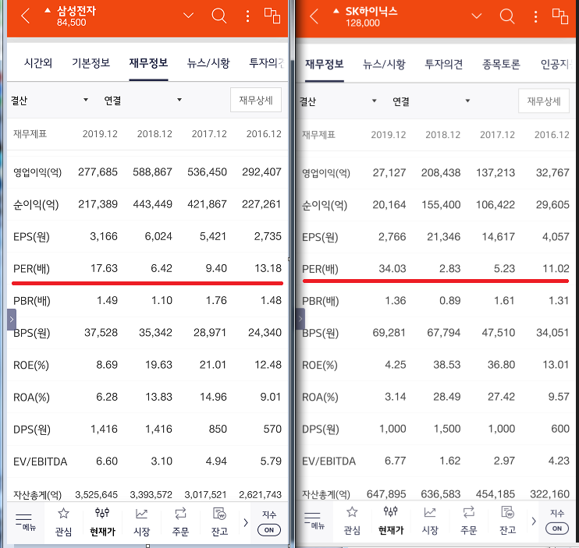Image resolution: width=579 pixels, height=548 pixels.
Task: Show more bottom bar items in 삼성전자 window
Action: [x=246, y=522]
